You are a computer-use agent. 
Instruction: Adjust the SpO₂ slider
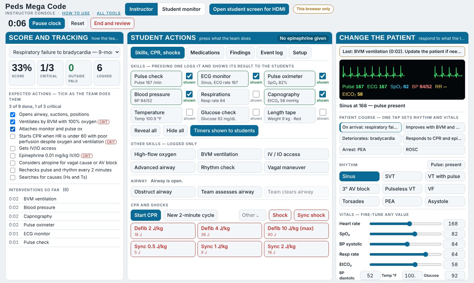[x=405, y=234]
